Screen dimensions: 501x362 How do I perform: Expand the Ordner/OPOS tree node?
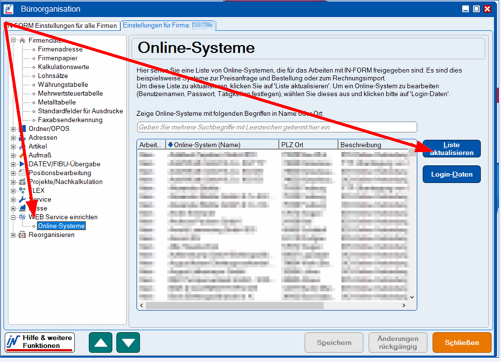click(x=13, y=129)
